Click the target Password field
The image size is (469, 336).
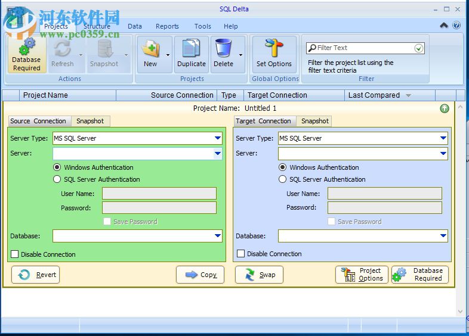385,207
